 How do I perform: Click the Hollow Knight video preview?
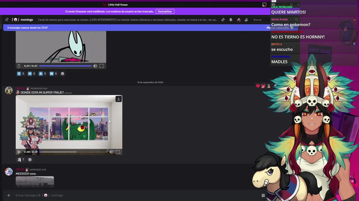61,47
